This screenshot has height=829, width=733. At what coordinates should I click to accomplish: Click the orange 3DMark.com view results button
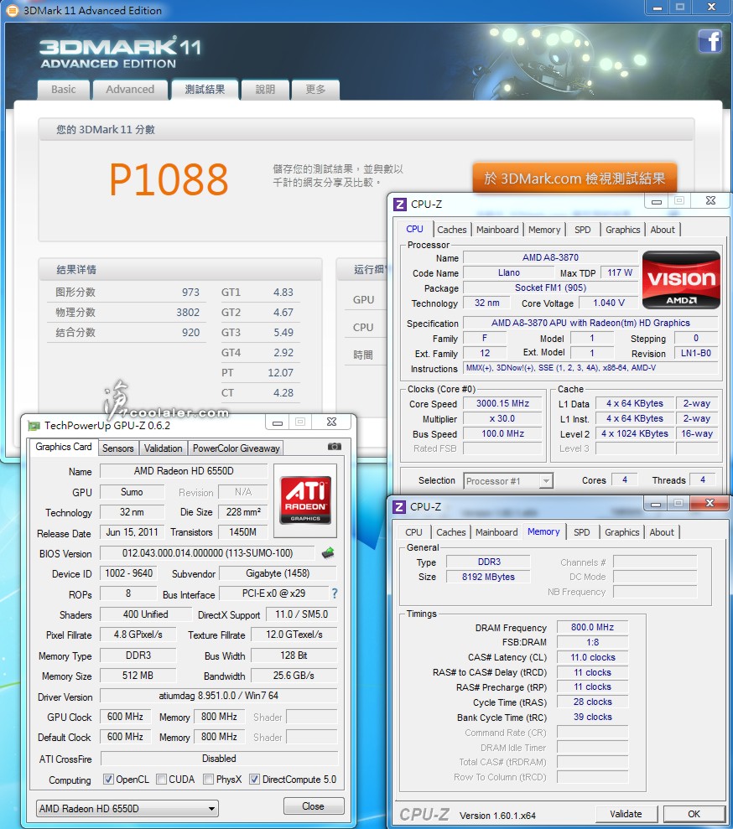click(x=574, y=179)
